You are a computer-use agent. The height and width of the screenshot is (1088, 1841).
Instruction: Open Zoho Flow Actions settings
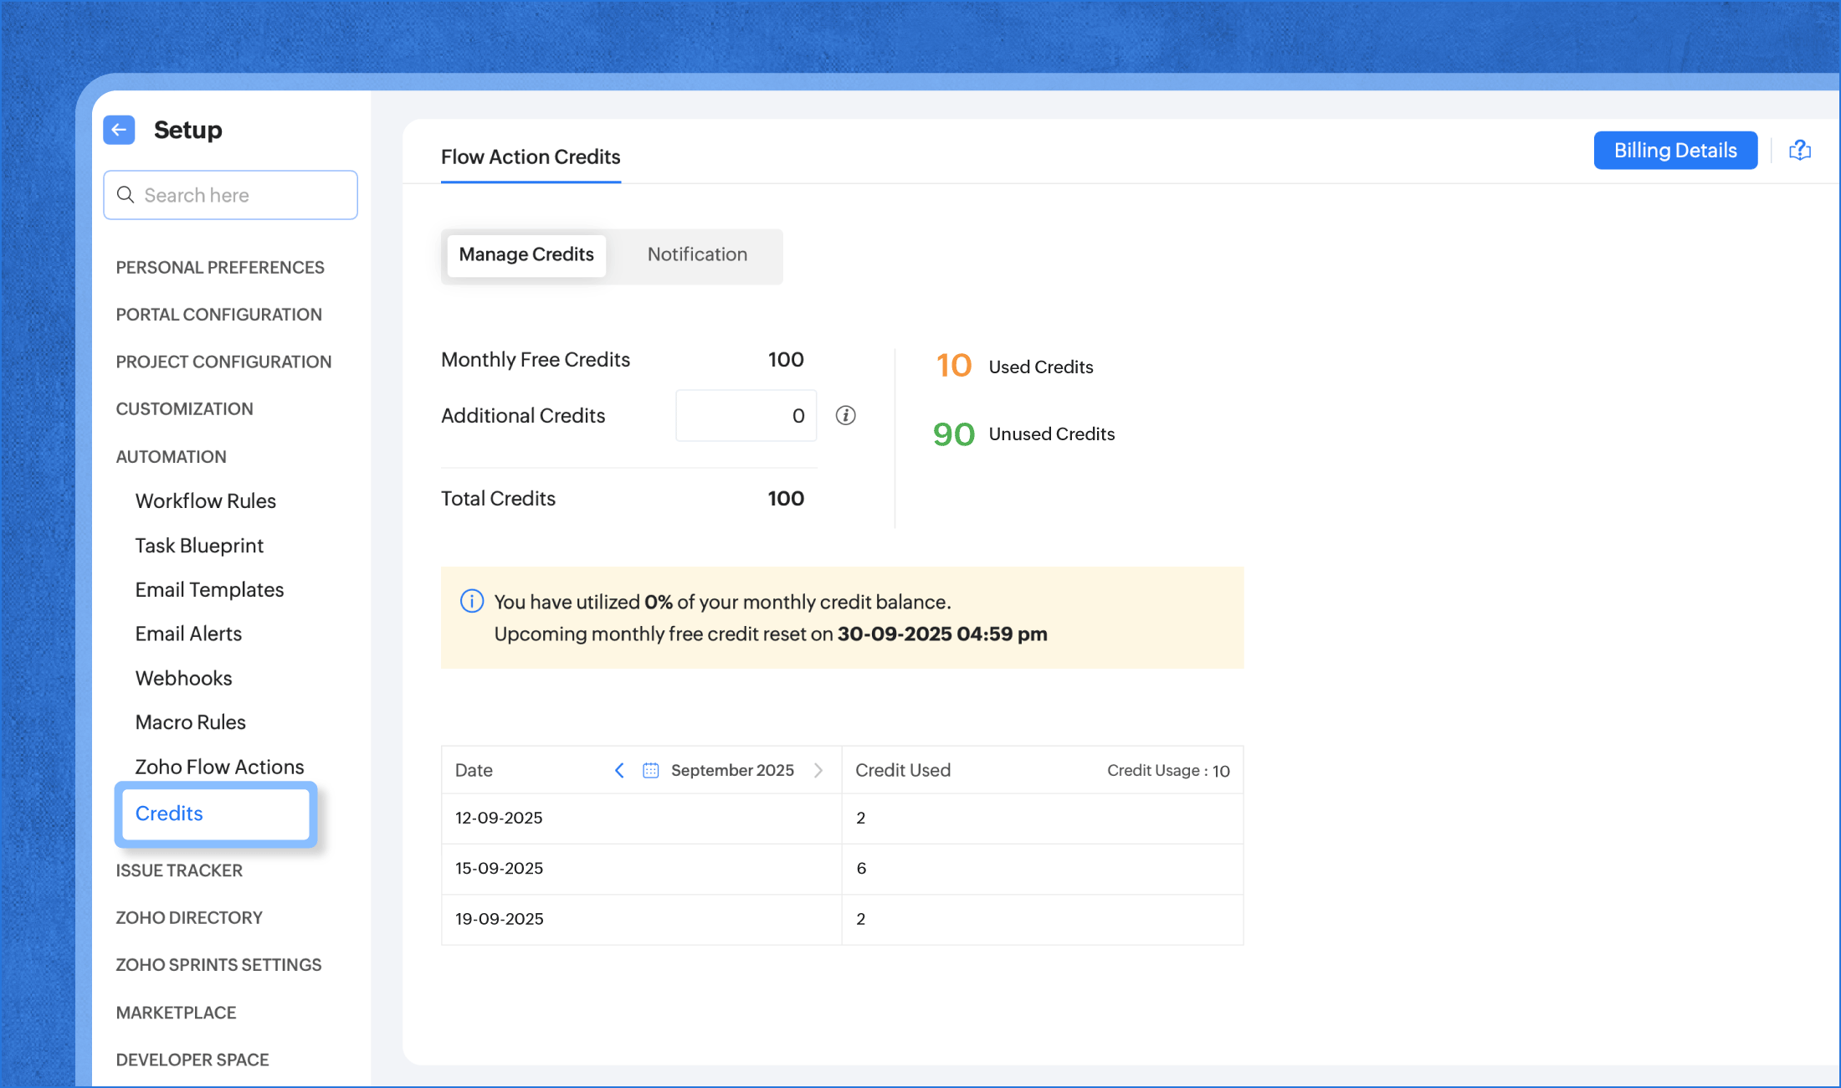coord(219,767)
